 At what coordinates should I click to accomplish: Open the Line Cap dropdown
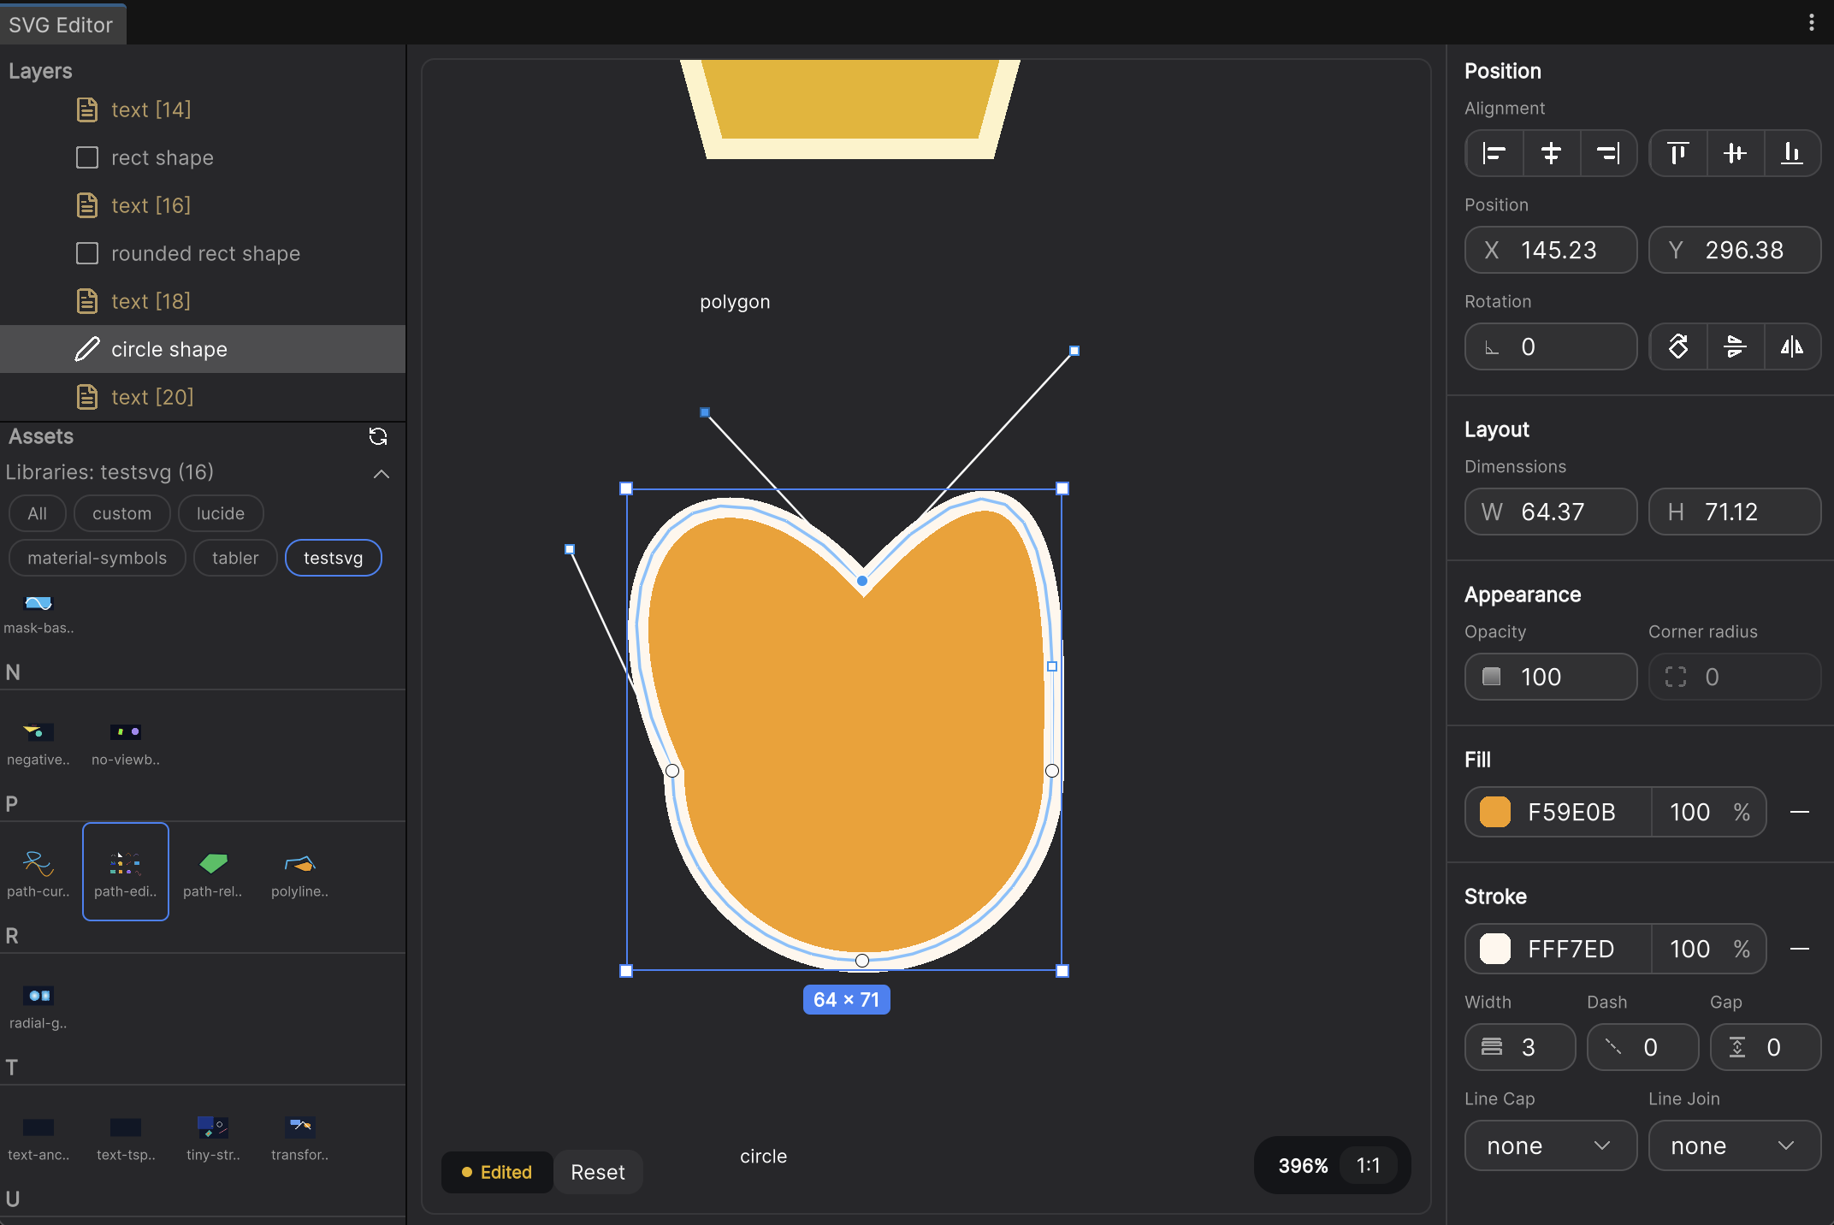click(1549, 1145)
